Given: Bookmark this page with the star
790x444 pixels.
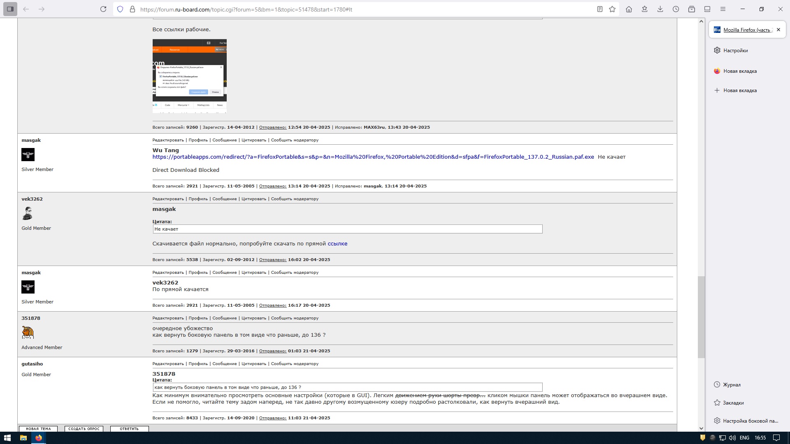Looking at the screenshot, I should [x=612, y=9].
